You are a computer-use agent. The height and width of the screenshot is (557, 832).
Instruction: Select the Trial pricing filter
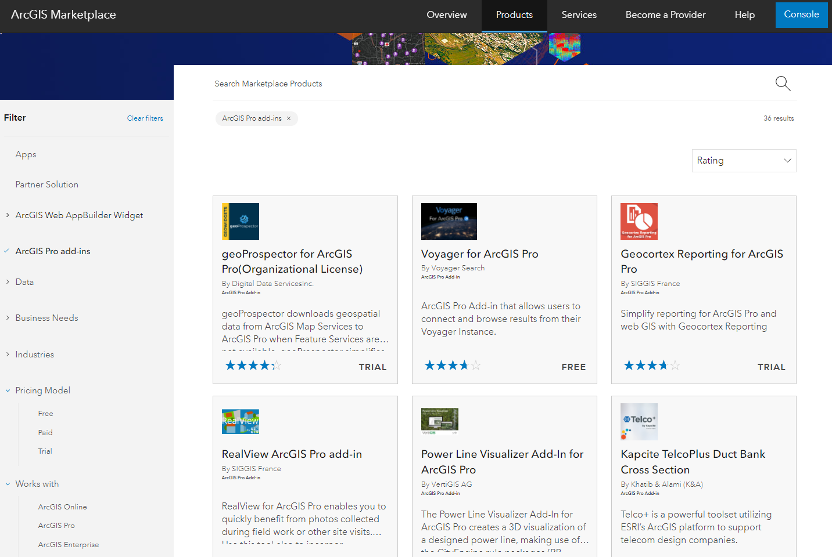tap(45, 451)
